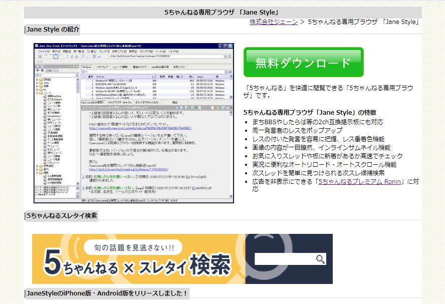445x304 pixels.
Task: Open the 5ちゃんねるプレミアム Ronin link
Action: click(x=360, y=181)
